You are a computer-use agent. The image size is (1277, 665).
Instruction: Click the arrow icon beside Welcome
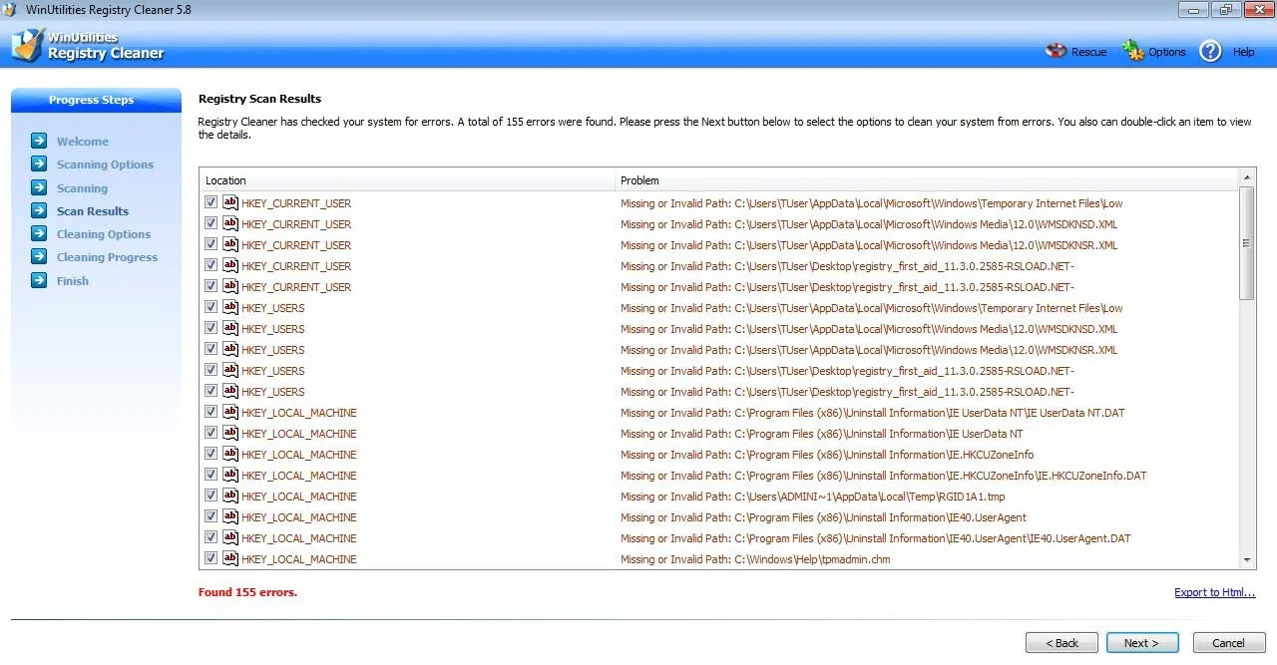point(40,141)
